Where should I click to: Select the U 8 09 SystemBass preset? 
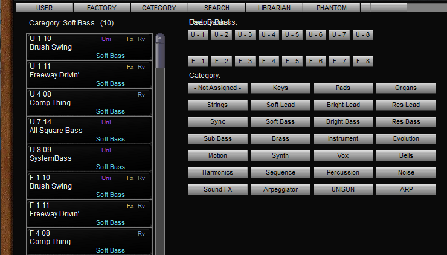click(x=89, y=158)
